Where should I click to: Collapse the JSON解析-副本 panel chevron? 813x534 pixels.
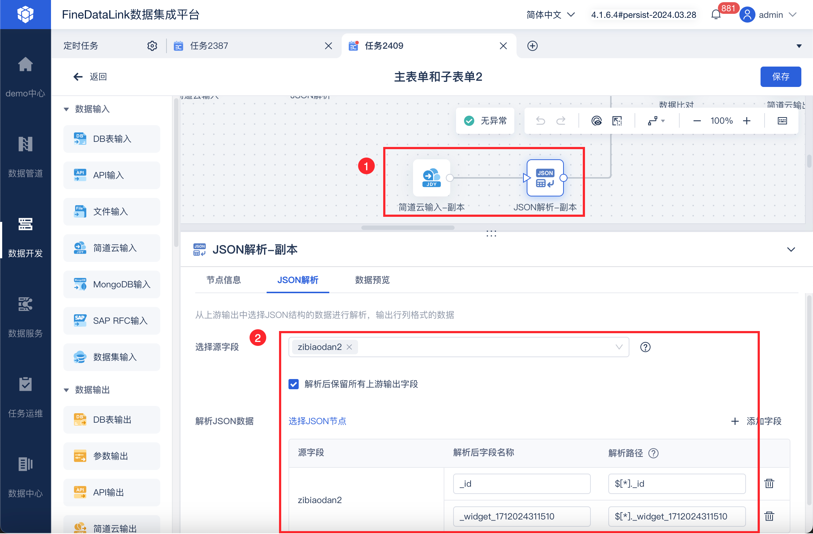(x=791, y=250)
